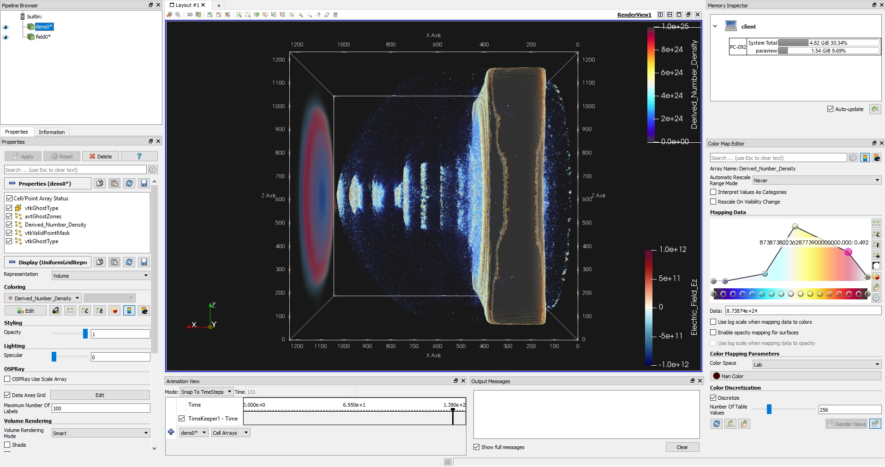Click Number Of Table Values slider handle
The width and height of the screenshot is (885, 467).
pyautogui.click(x=769, y=409)
